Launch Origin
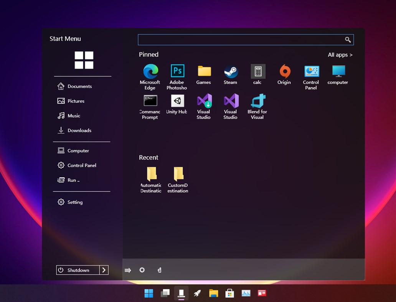396x302 pixels. 284,71
